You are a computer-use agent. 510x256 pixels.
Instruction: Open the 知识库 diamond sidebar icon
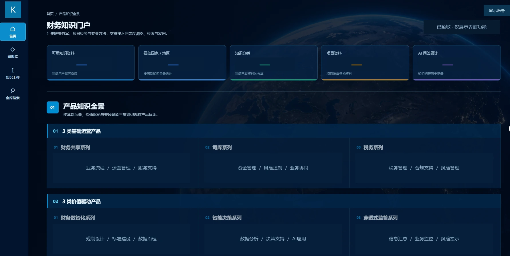tap(13, 49)
